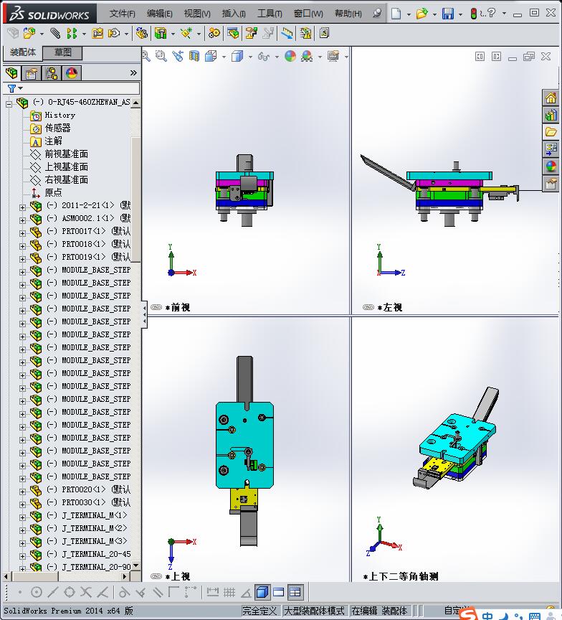This screenshot has width=562, height=620.
Task: Switch to the 草图 tab
Action: tap(62, 52)
